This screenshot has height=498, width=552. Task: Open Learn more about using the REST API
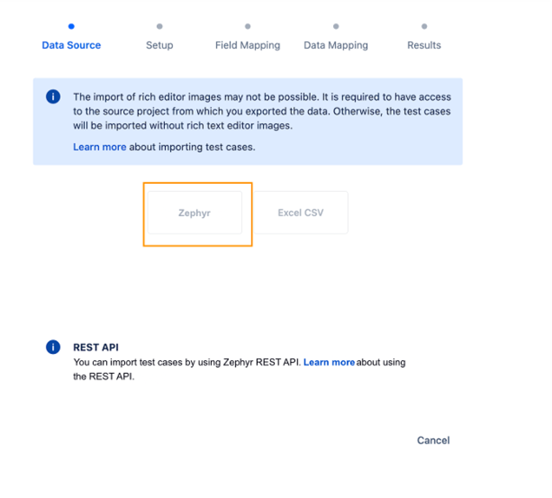(x=329, y=362)
